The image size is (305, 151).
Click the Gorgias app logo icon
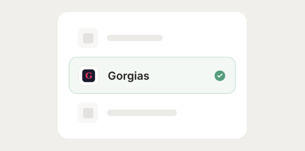pyautogui.click(x=89, y=75)
